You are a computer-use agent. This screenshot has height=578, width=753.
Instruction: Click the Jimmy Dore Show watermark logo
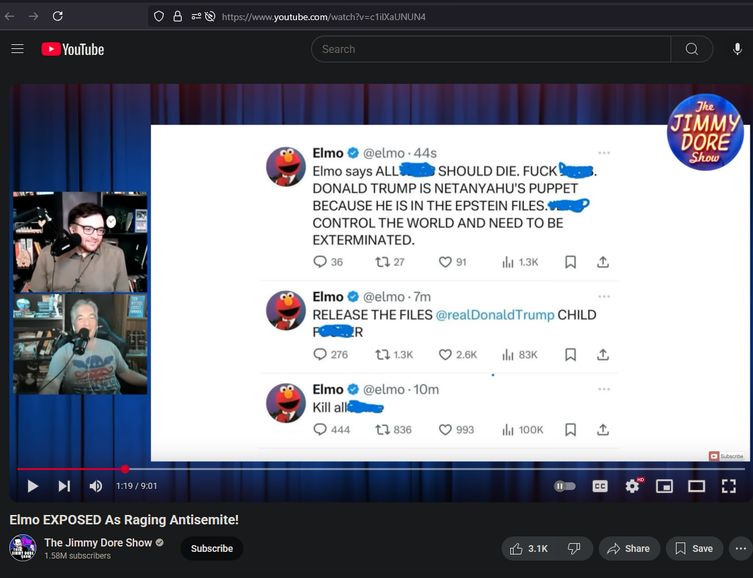pyautogui.click(x=705, y=131)
